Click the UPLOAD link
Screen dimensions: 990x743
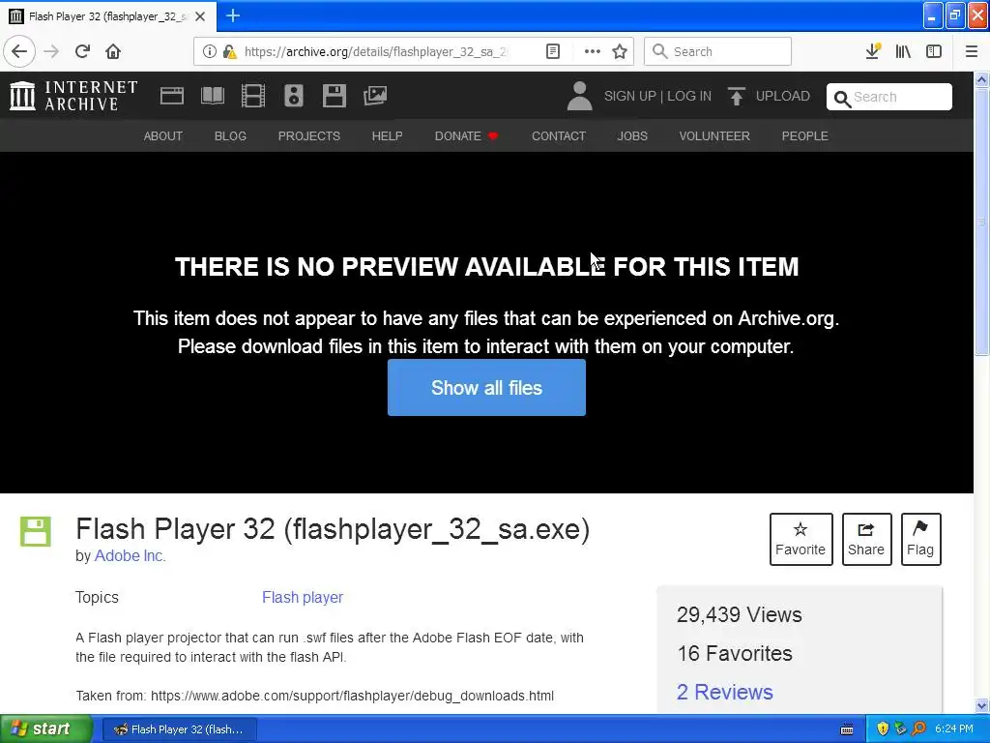782,96
